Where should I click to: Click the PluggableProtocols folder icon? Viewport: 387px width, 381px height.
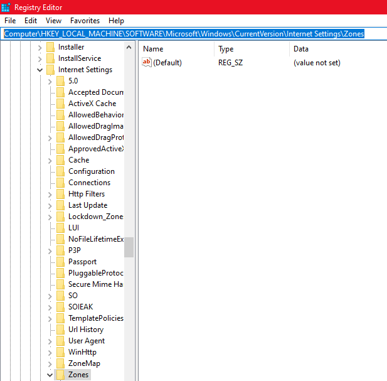[x=60, y=273]
